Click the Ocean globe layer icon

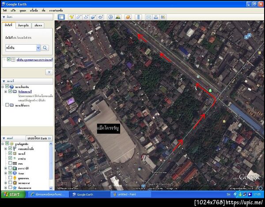pyautogui.click(x=15, y=173)
